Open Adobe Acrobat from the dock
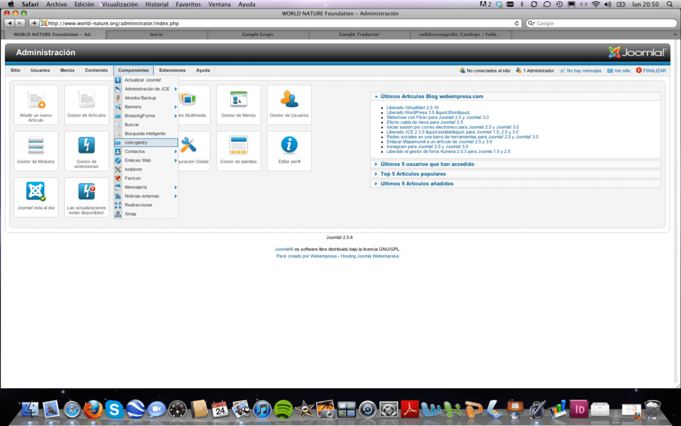Viewport: 681px width, 426px height. click(410, 409)
